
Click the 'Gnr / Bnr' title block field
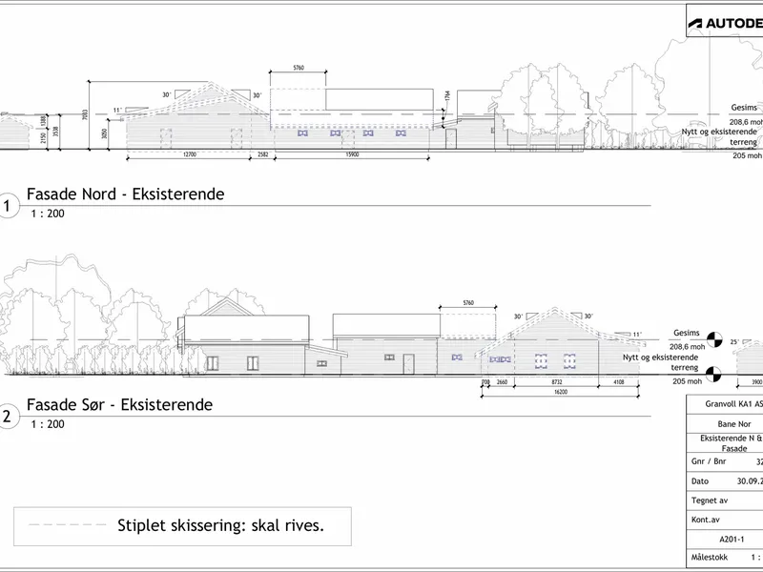(709, 461)
